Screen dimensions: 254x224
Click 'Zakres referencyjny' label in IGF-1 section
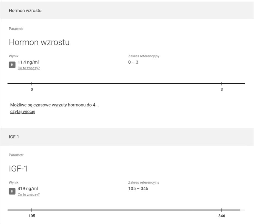point(144,182)
